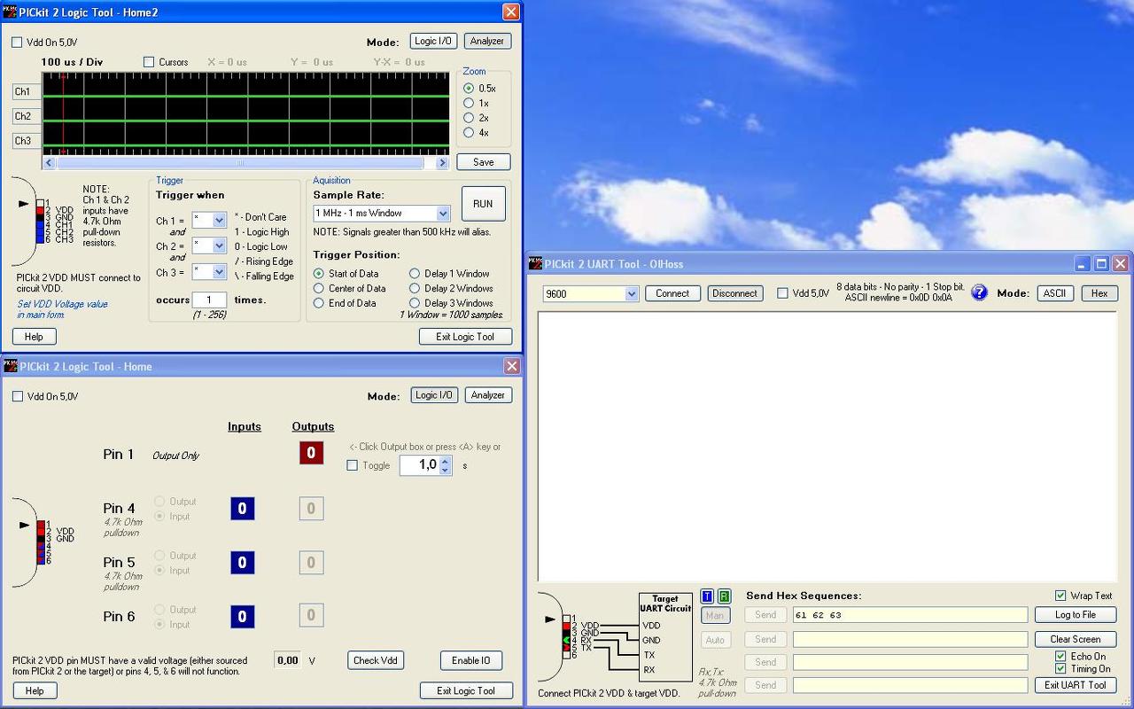Switch to Analyzer mode in Logic Tool - Home window
The width and height of the screenshot is (1134, 709).
488,395
